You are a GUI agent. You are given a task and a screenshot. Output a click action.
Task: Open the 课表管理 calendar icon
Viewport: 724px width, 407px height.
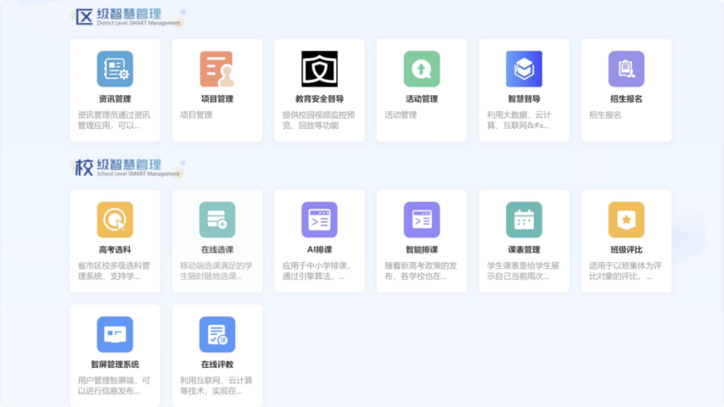click(x=524, y=219)
